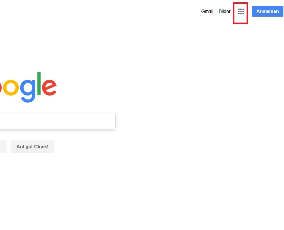Click the partially visible Google-Suche button
The width and height of the screenshot is (284, 230).
pos(3,147)
